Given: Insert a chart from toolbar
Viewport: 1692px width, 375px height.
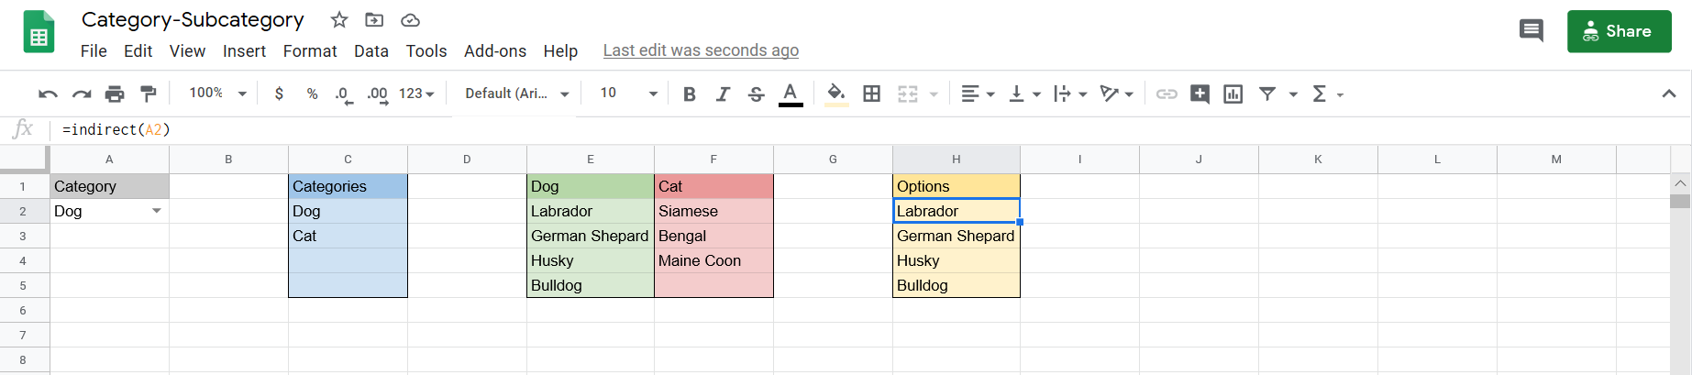Looking at the screenshot, I should tap(1233, 94).
